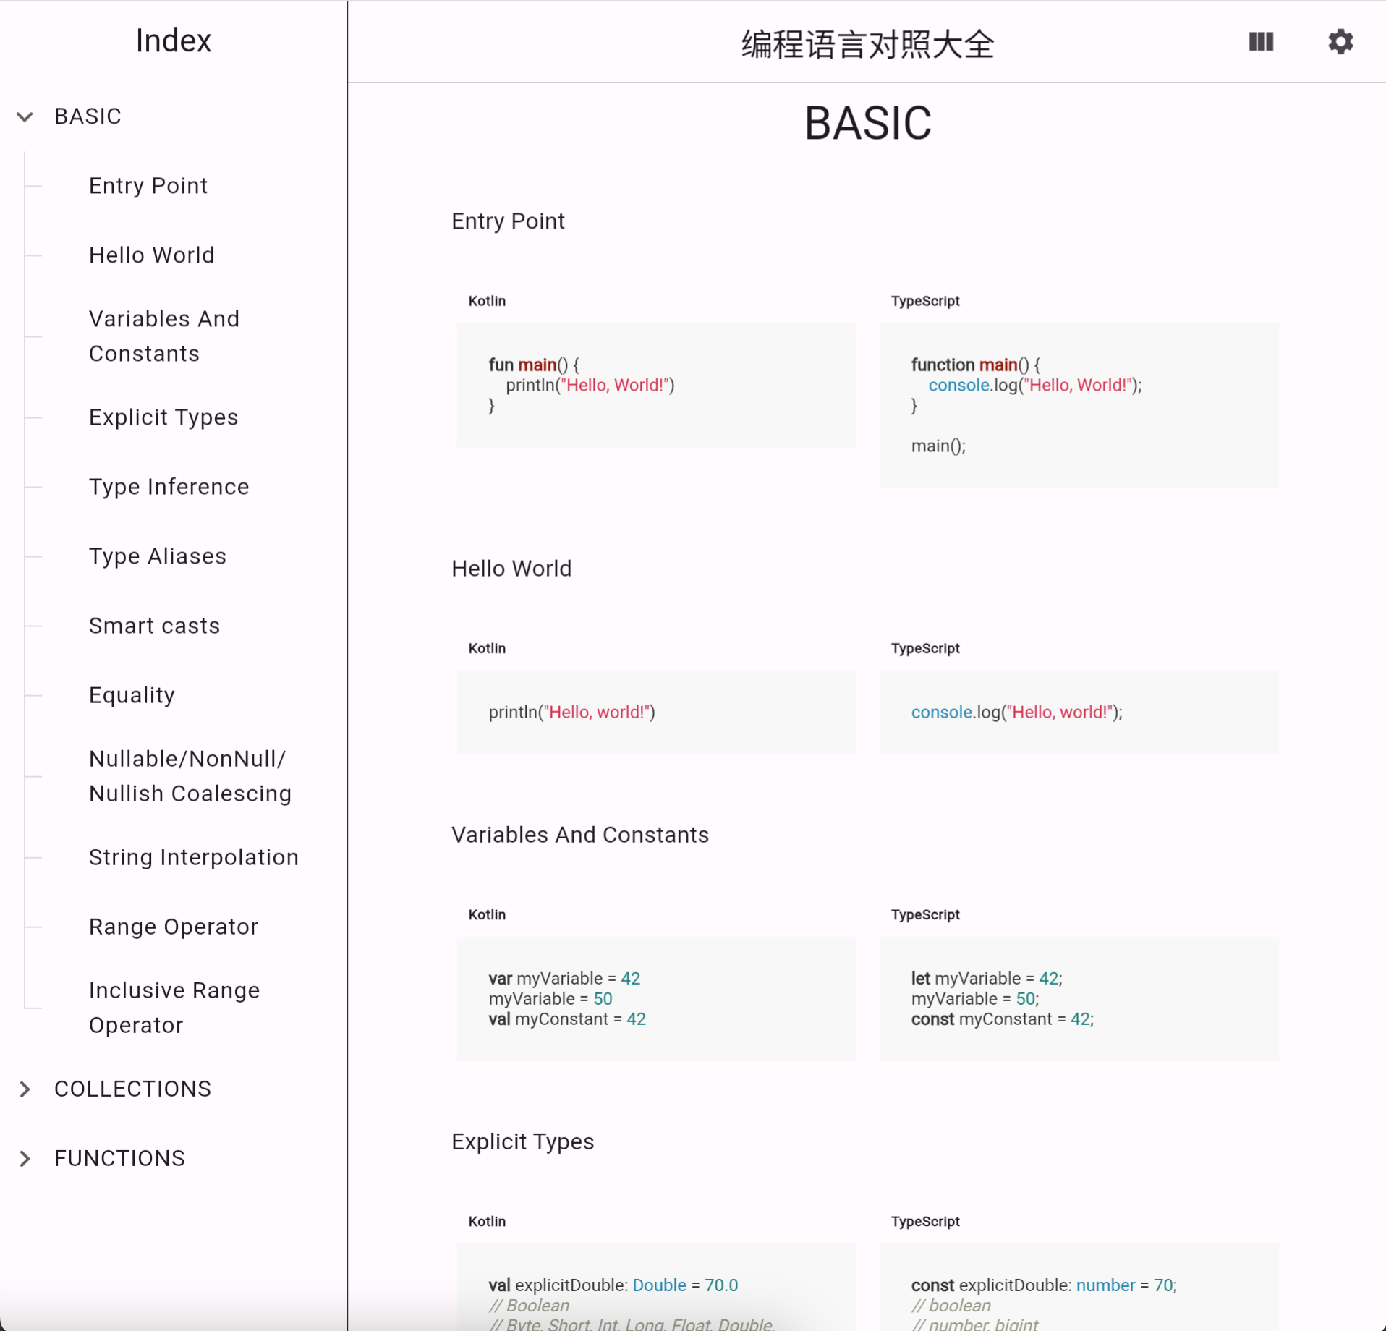Open Explicit Types sidebar item

pos(163,417)
